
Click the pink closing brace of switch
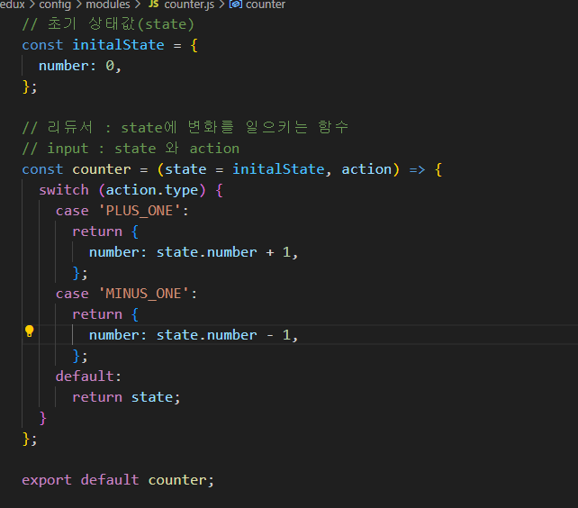coord(42,418)
